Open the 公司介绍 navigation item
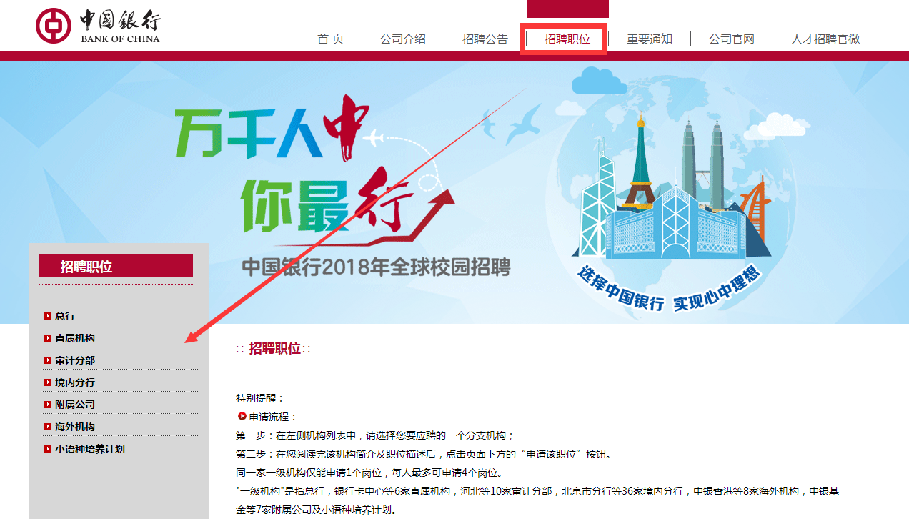This screenshot has height=519, width=909. coord(403,39)
